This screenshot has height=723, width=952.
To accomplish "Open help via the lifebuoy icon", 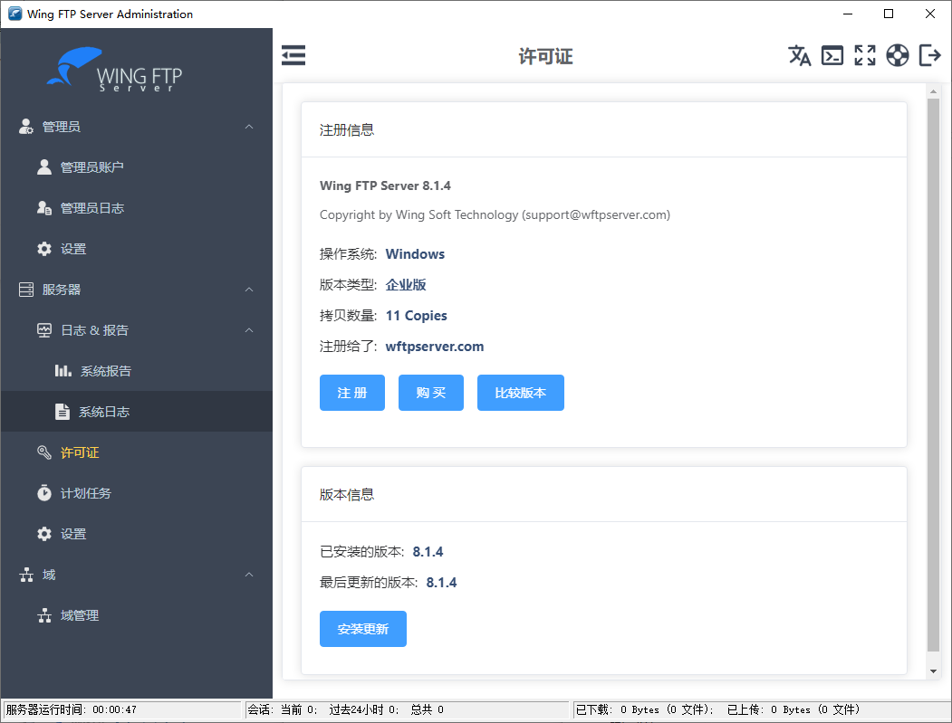I will [x=898, y=55].
